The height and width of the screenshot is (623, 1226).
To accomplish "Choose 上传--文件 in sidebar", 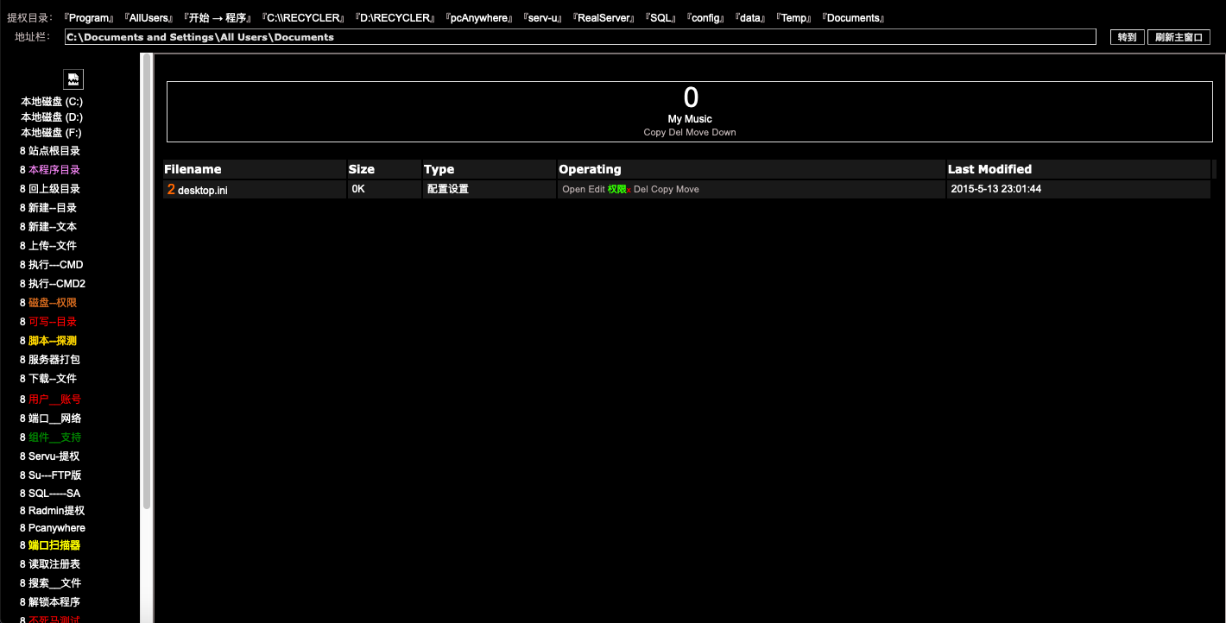I will (53, 246).
